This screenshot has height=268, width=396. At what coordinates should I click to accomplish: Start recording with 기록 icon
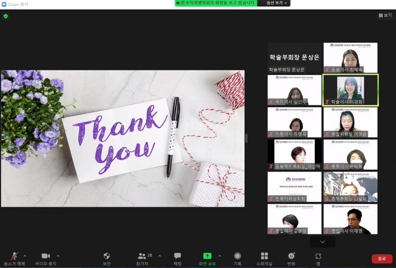coord(238,256)
